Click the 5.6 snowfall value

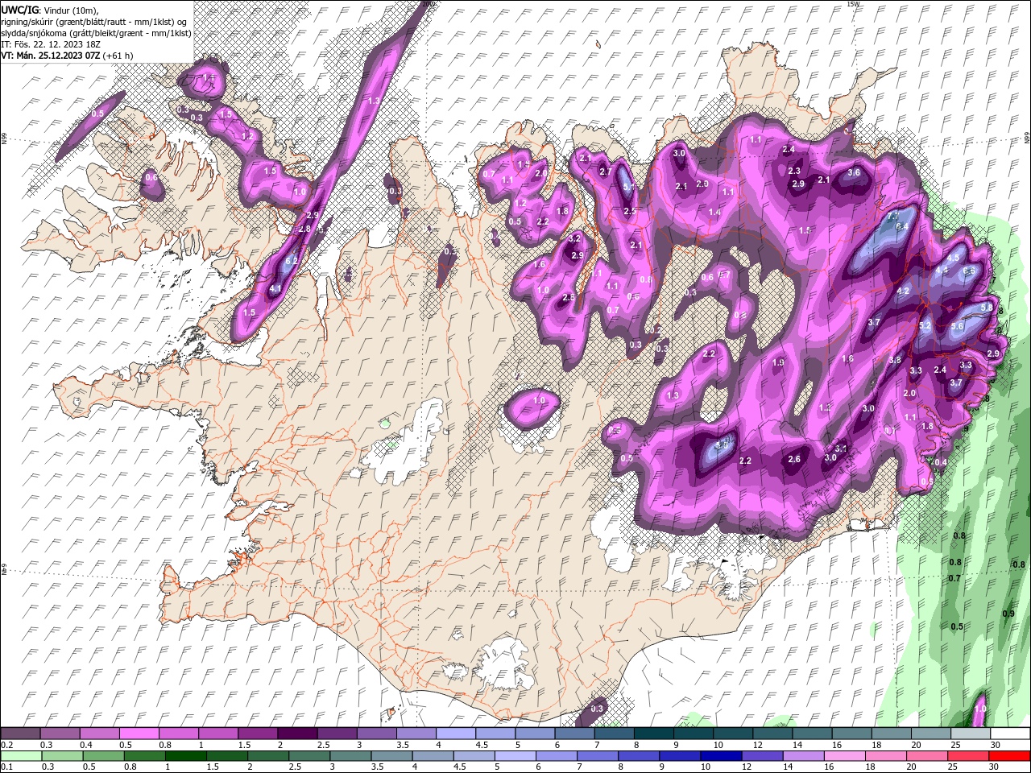click(957, 326)
